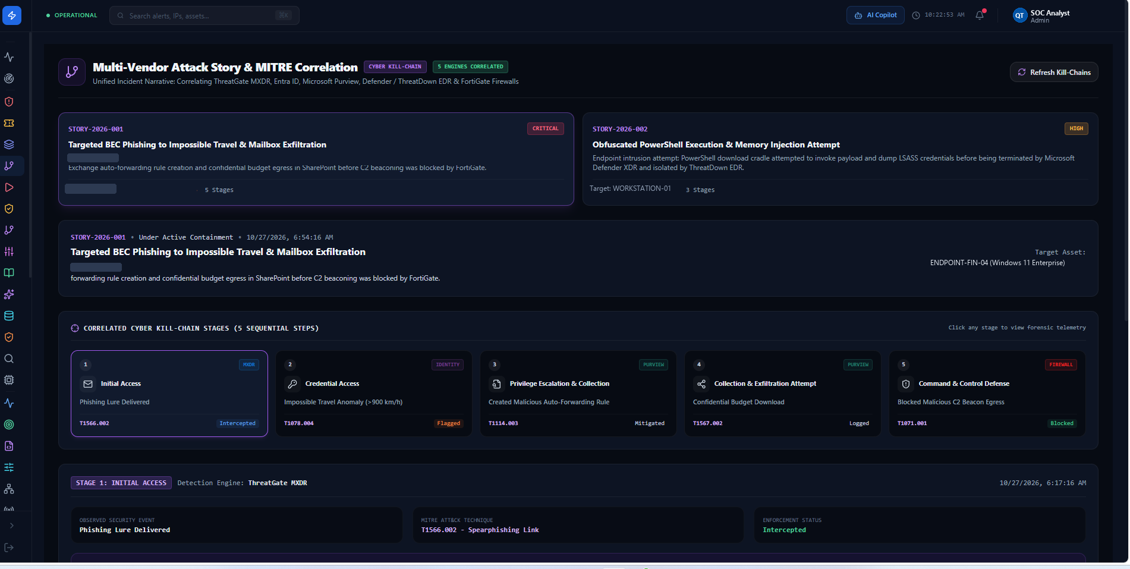This screenshot has width=1130, height=569.
Task: Open the STORY-2026-001 BEC Phishing card
Action: [x=316, y=159]
